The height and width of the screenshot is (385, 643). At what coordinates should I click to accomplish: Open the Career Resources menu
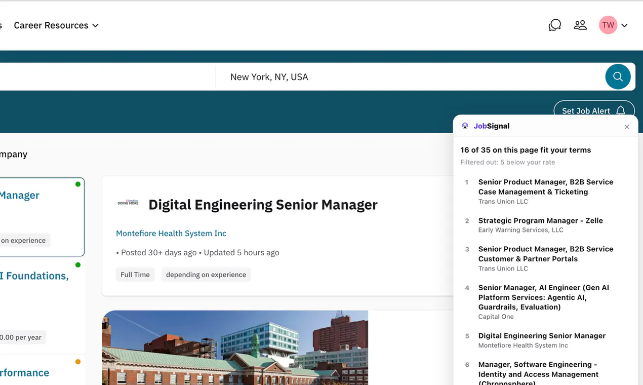coord(56,25)
